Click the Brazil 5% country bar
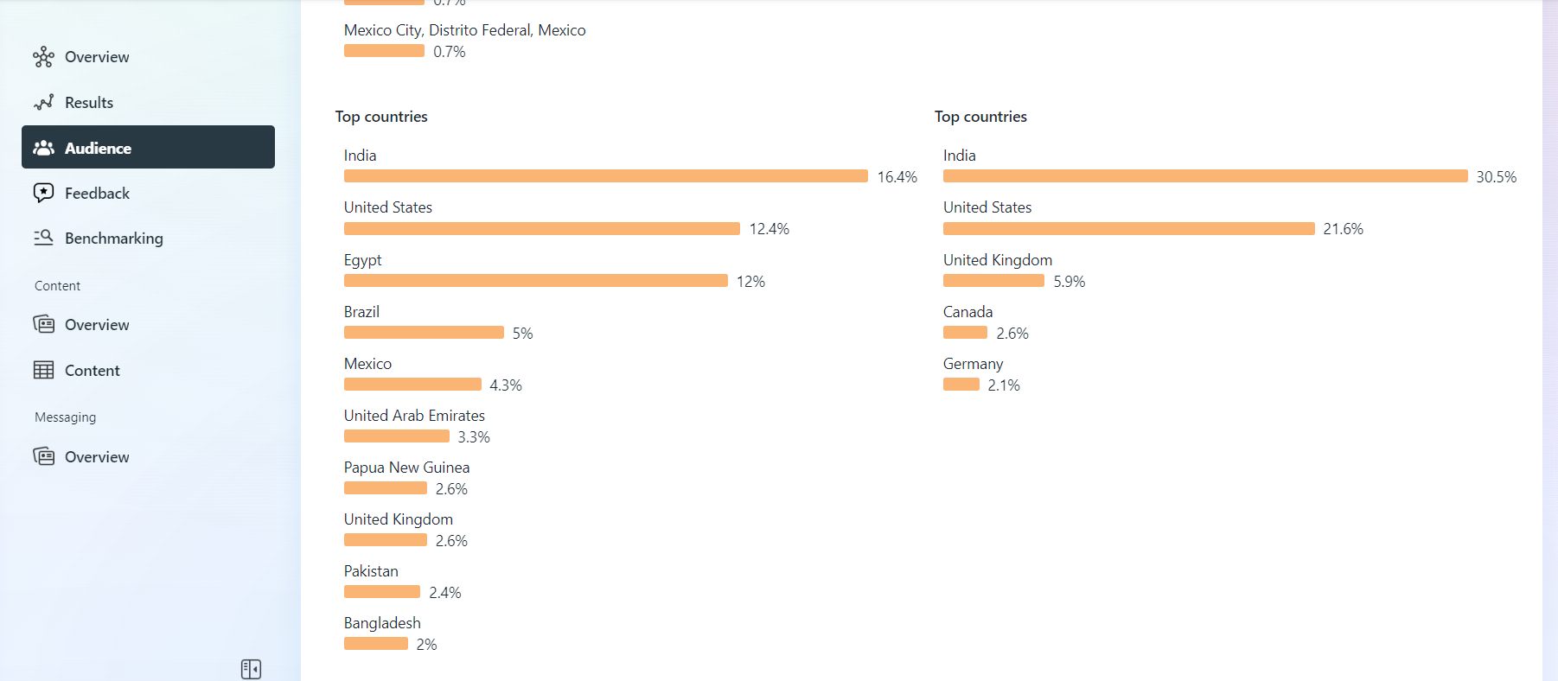 424,333
